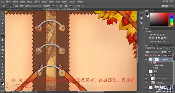Click the layer opacity 100% field
175x93 pixels.
[x=169, y=52]
